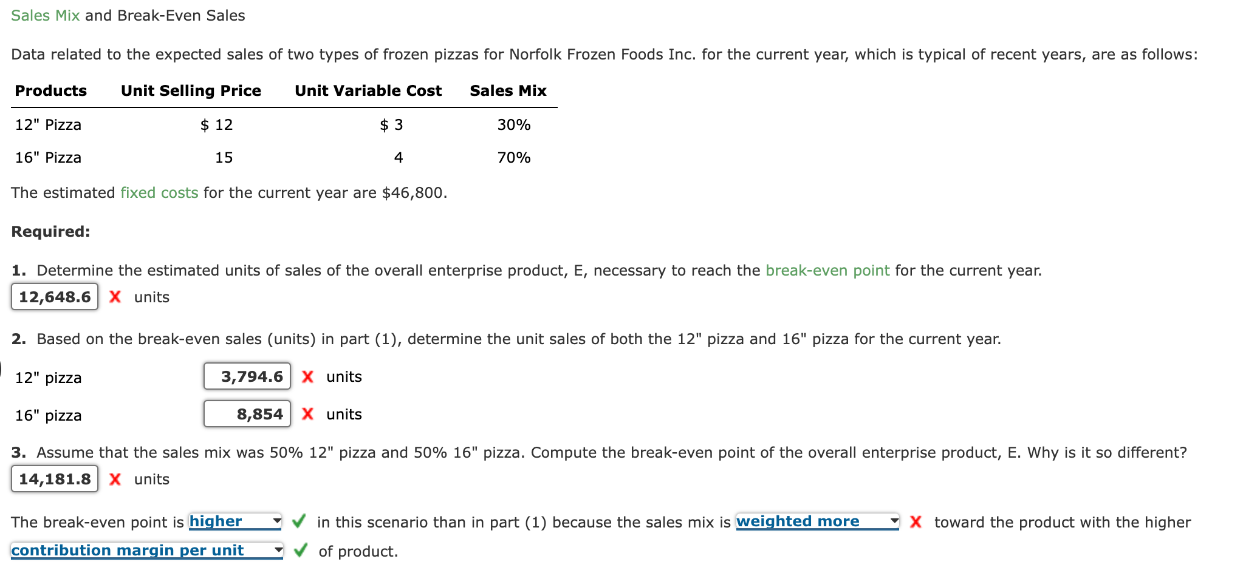Open the higher dropdown selector

pyautogui.click(x=235, y=521)
